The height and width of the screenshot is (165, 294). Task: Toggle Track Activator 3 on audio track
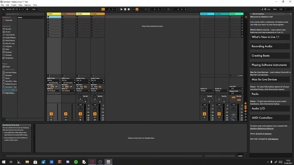coord(80,114)
